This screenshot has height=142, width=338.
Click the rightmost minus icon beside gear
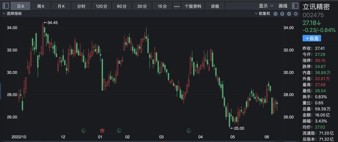[289, 14]
